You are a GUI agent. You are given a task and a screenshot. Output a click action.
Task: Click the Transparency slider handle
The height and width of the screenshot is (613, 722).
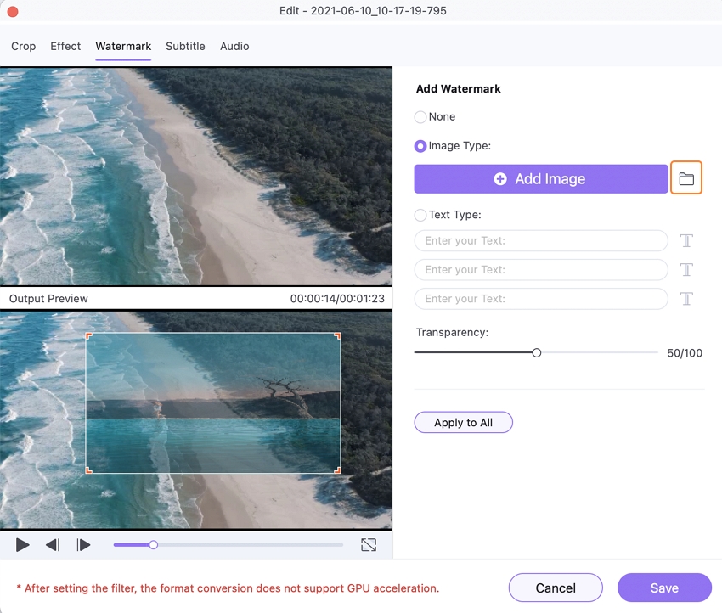(537, 352)
